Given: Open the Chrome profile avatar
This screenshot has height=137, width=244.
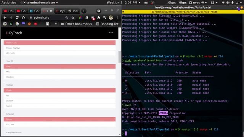Looking at the screenshot, I should (111, 18).
